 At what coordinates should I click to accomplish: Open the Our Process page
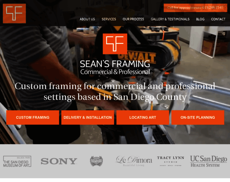133,19
